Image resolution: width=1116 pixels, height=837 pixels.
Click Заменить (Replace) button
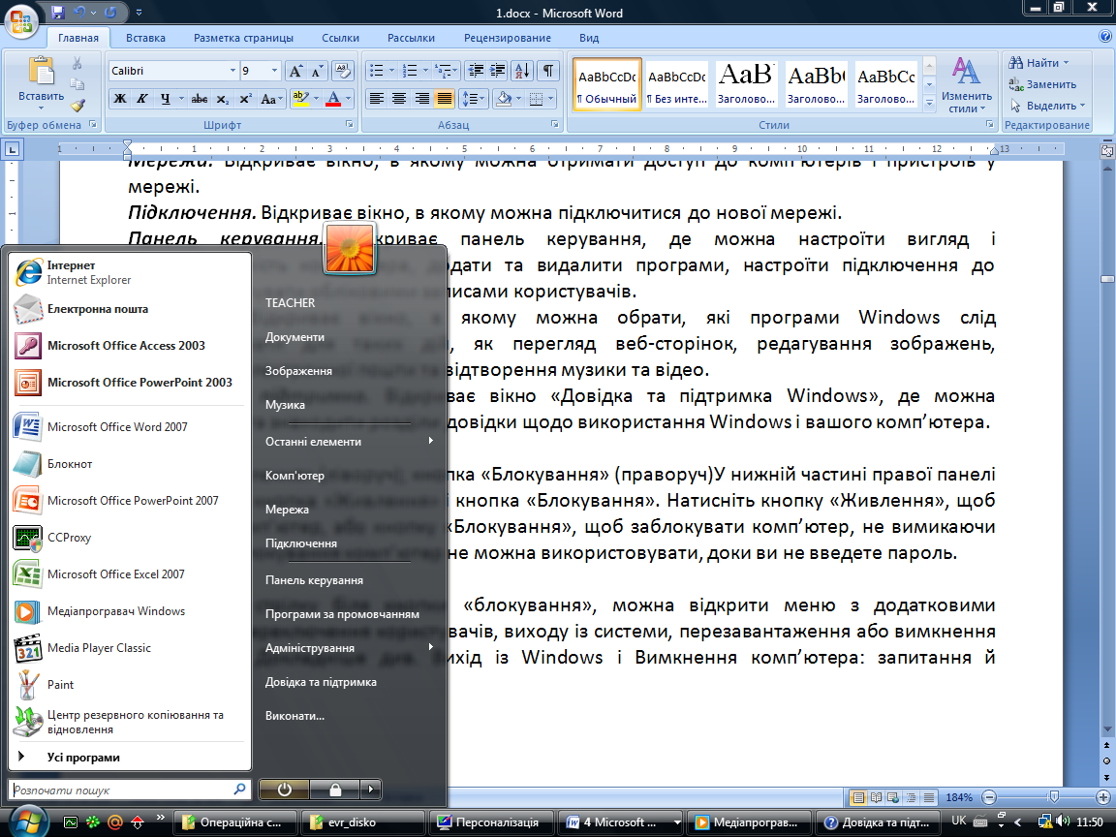[x=1042, y=84]
